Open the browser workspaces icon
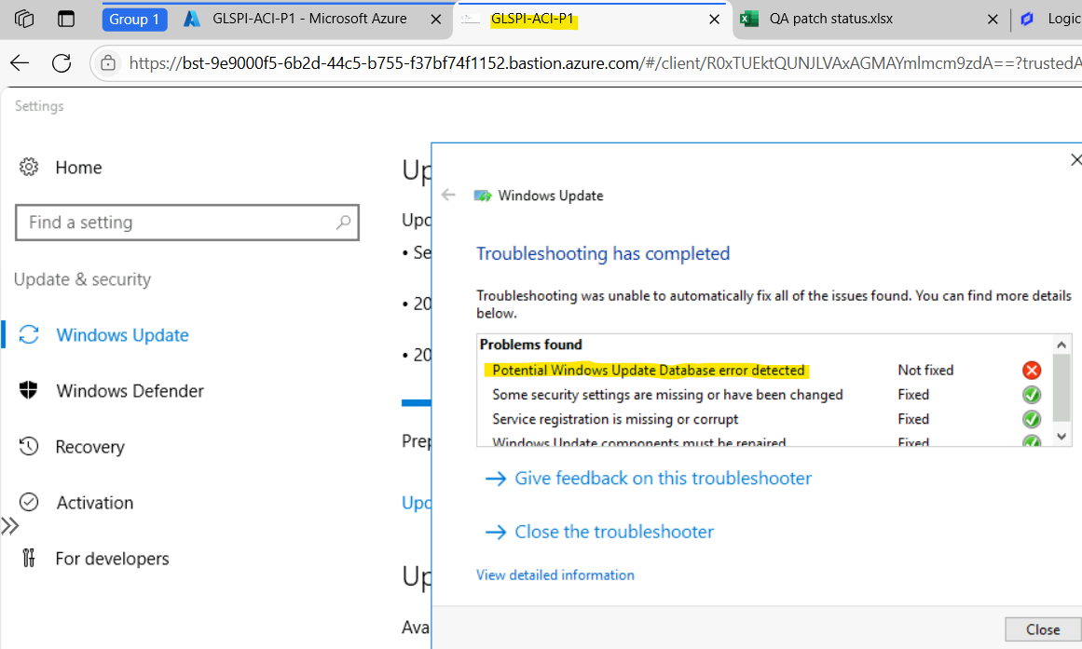This screenshot has width=1082, height=649. pyautogui.click(x=24, y=19)
